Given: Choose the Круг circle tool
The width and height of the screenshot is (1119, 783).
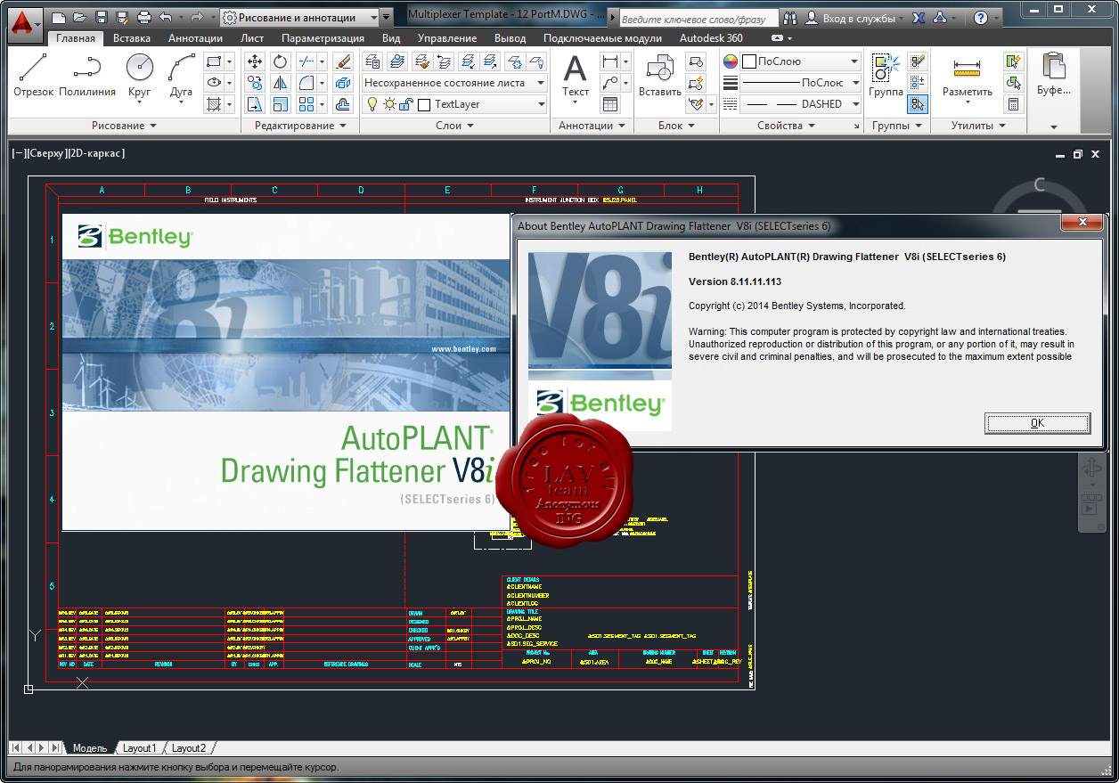Looking at the screenshot, I should 139,75.
